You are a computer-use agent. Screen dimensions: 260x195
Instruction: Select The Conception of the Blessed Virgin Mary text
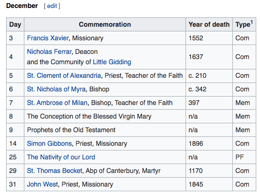click(89, 116)
